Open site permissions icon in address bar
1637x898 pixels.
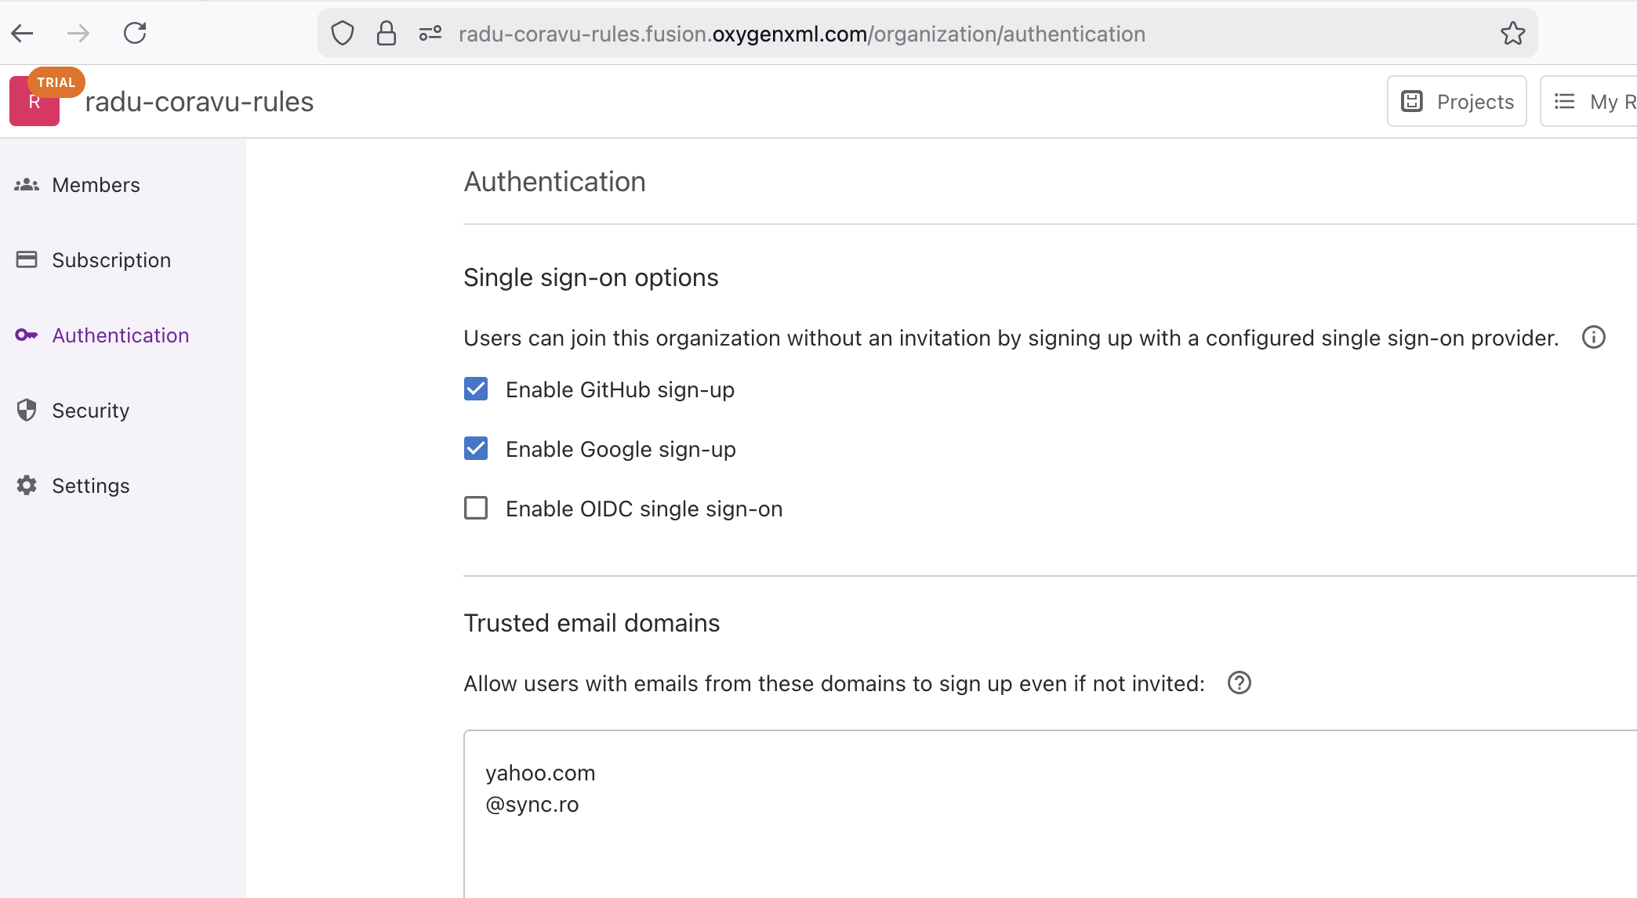430,34
